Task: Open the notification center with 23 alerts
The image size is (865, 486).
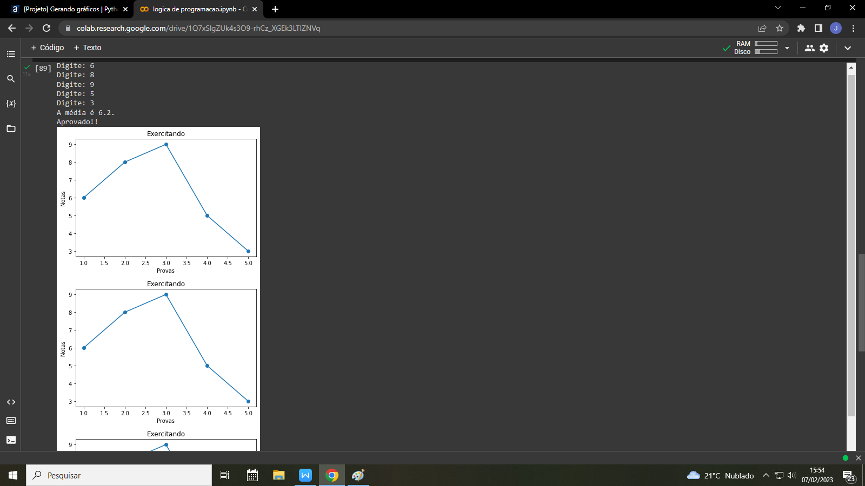Action: 849,476
